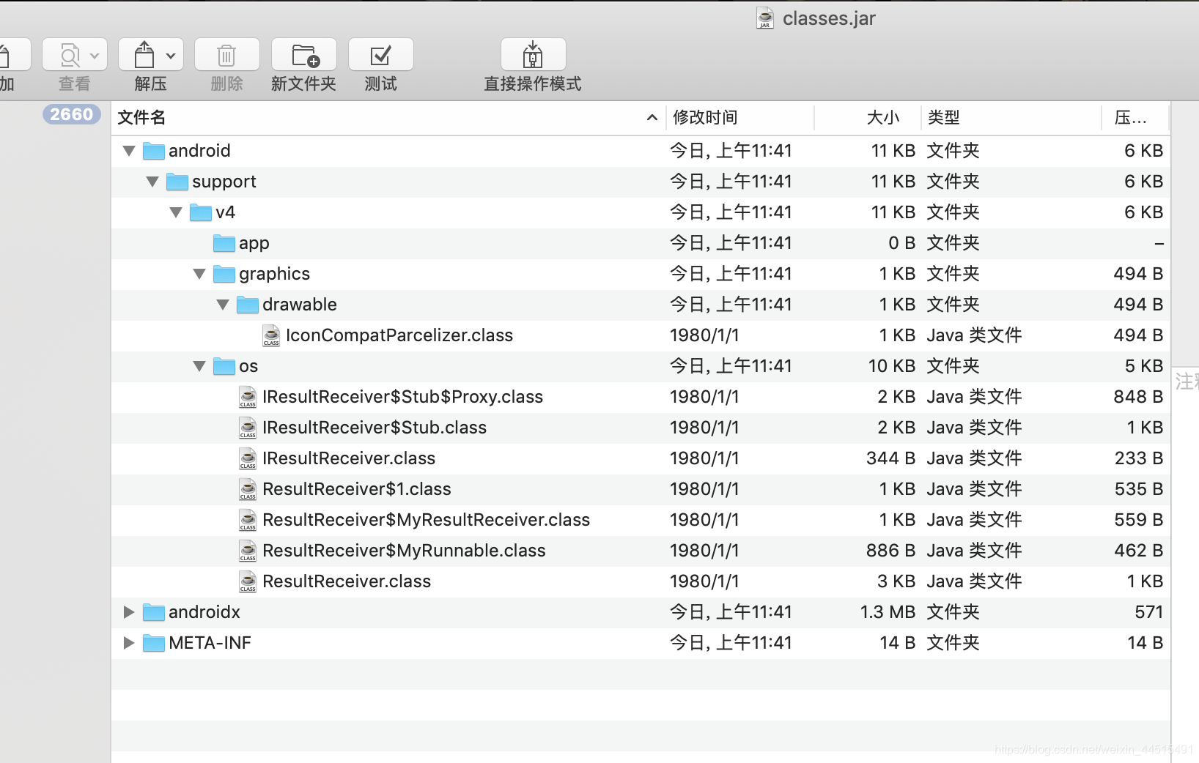Image resolution: width=1199 pixels, height=763 pixels.
Task: Select the v4 folder icon
Action: pyautogui.click(x=201, y=212)
